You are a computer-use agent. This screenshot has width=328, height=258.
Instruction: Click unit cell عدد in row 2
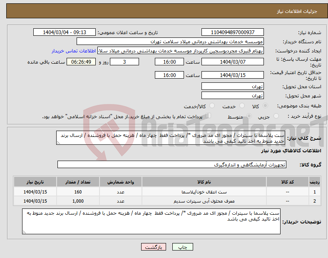pyautogui.click(x=120, y=201)
